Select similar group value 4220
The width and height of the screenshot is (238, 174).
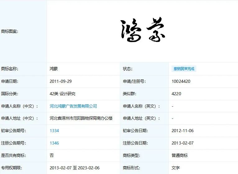pos(176,94)
